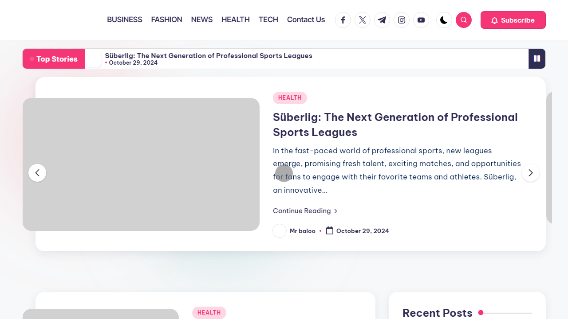Open the Instagram social icon
The height and width of the screenshot is (319, 568).
coord(402,20)
